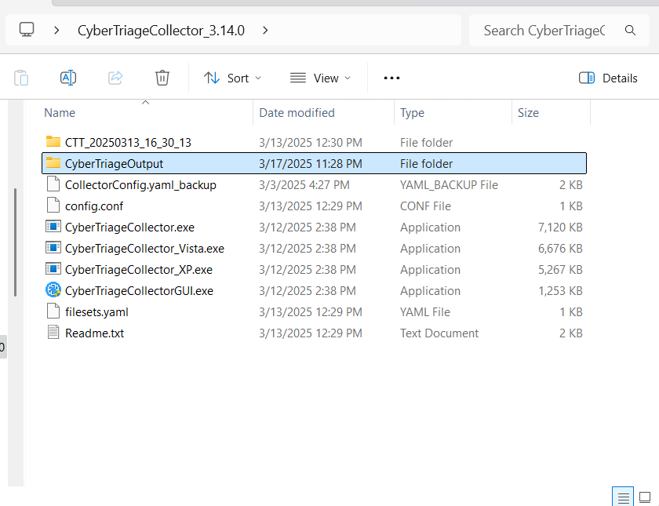Click the CyberTriageCollector_3.14.0 breadcrumb
This screenshot has width=659, height=506.
161,31
